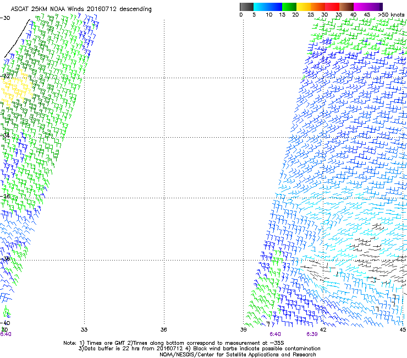Select the '45' knots scale label
Screen dimensions: 407x358
pyautogui.click(x=367, y=15)
